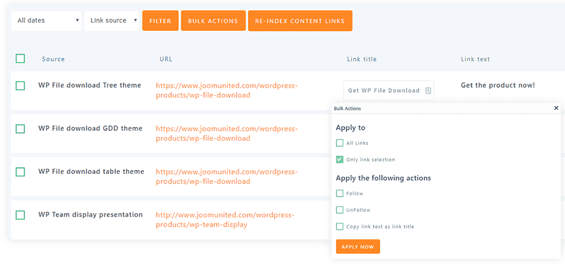
Task: Open URL link for WP File download table theme
Action: (x=227, y=176)
